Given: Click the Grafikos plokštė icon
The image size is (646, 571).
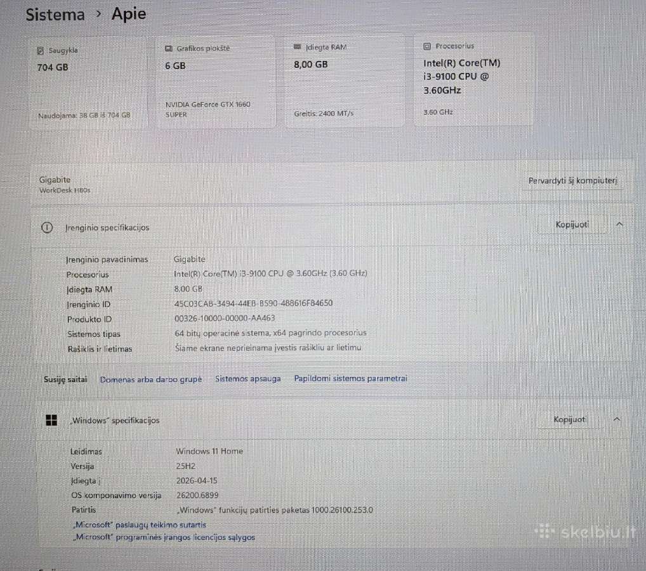Looking at the screenshot, I should coord(169,49).
